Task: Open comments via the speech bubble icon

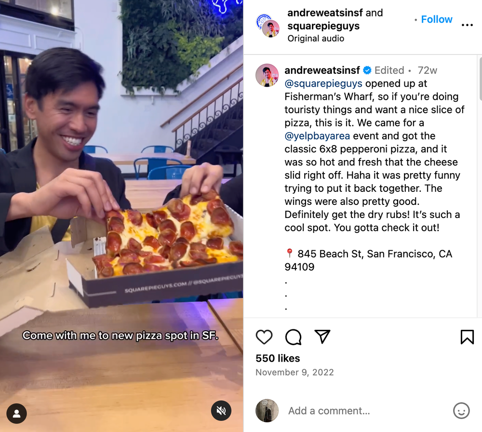Action: [x=293, y=337]
